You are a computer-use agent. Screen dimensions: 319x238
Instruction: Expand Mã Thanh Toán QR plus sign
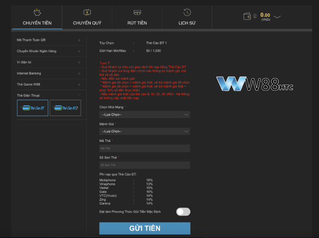pos(79,40)
